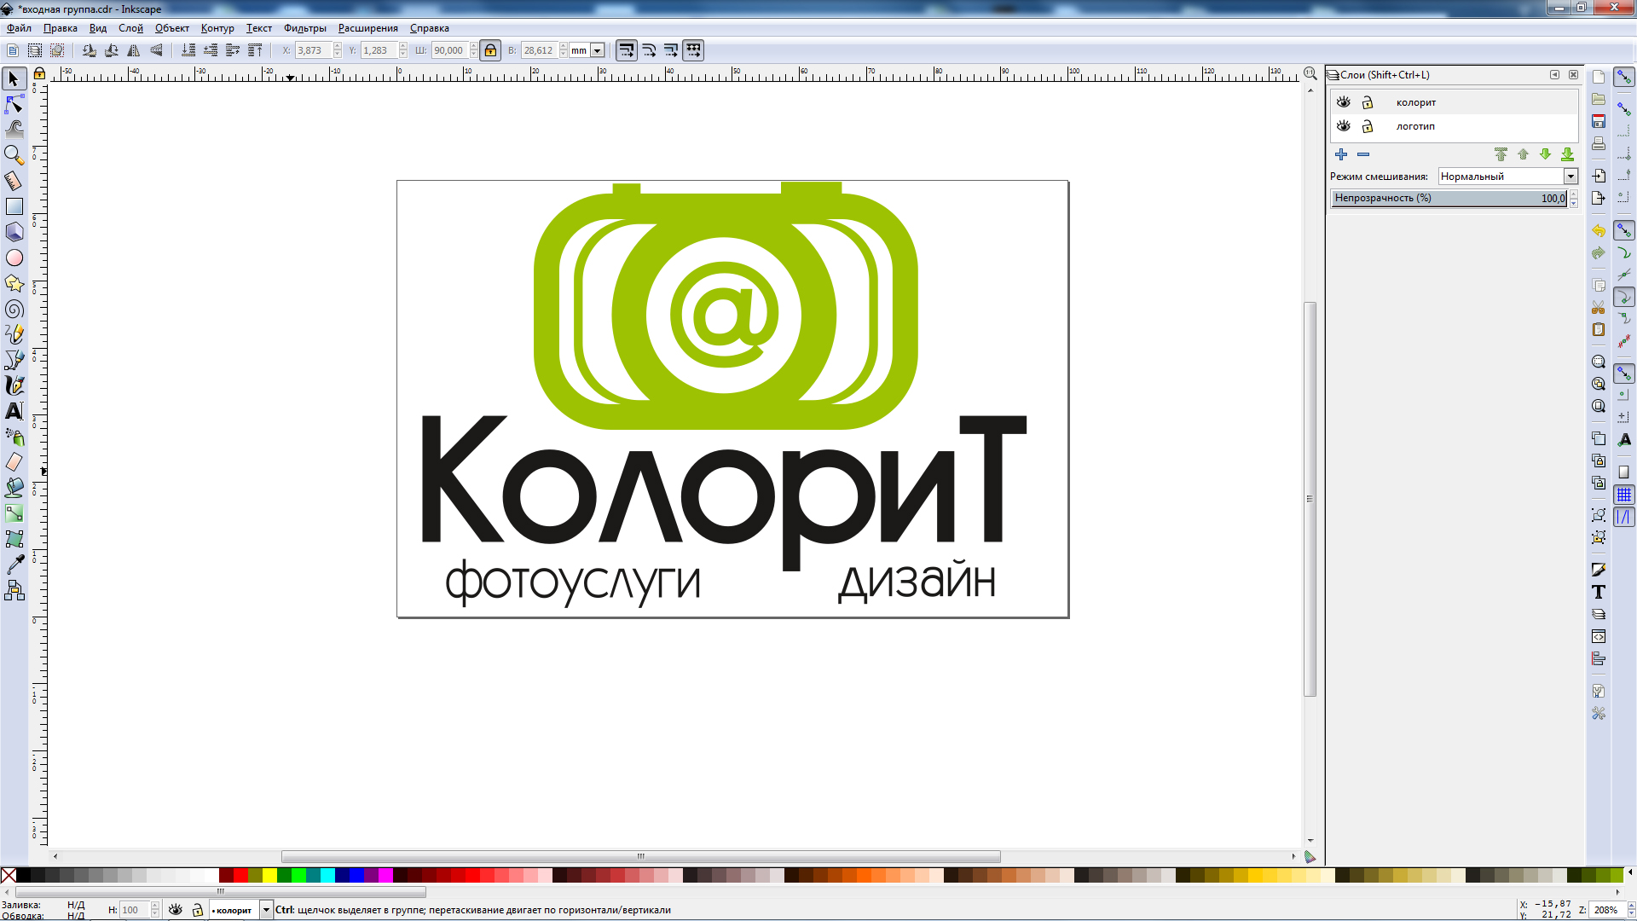1637x921 pixels.
Task: Pick the yellow swatch in the palette
Action: (x=269, y=875)
